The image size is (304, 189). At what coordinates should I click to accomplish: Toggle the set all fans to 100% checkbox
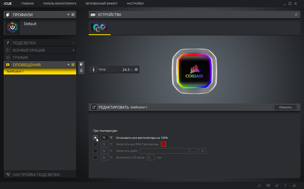(95, 138)
